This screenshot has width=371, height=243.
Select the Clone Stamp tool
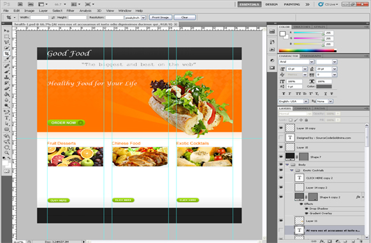(6, 77)
